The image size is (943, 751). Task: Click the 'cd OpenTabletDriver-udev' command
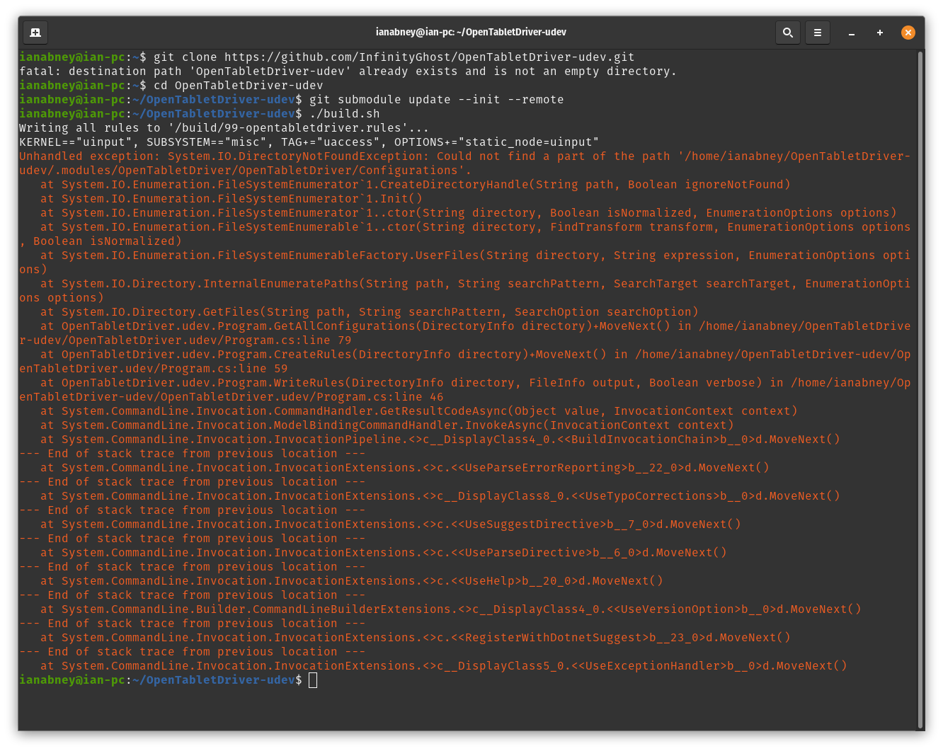click(x=239, y=85)
